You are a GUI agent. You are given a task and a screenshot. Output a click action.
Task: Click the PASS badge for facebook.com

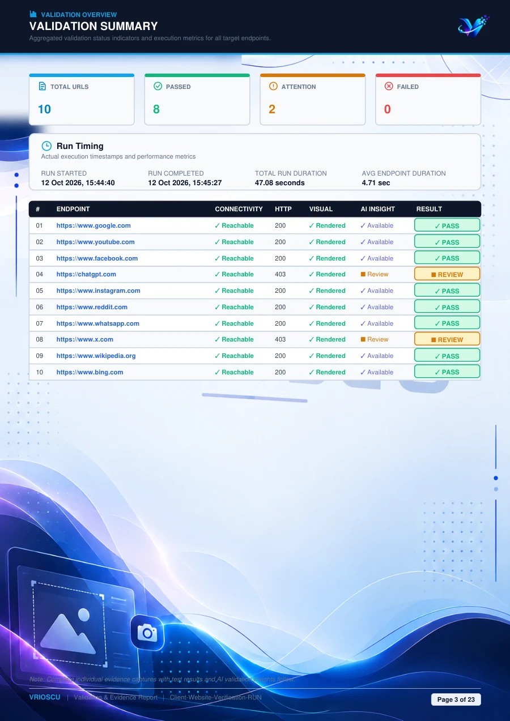pos(447,258)
